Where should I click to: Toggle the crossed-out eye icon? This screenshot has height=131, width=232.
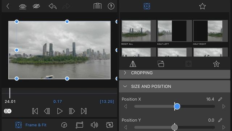(36, 6)
